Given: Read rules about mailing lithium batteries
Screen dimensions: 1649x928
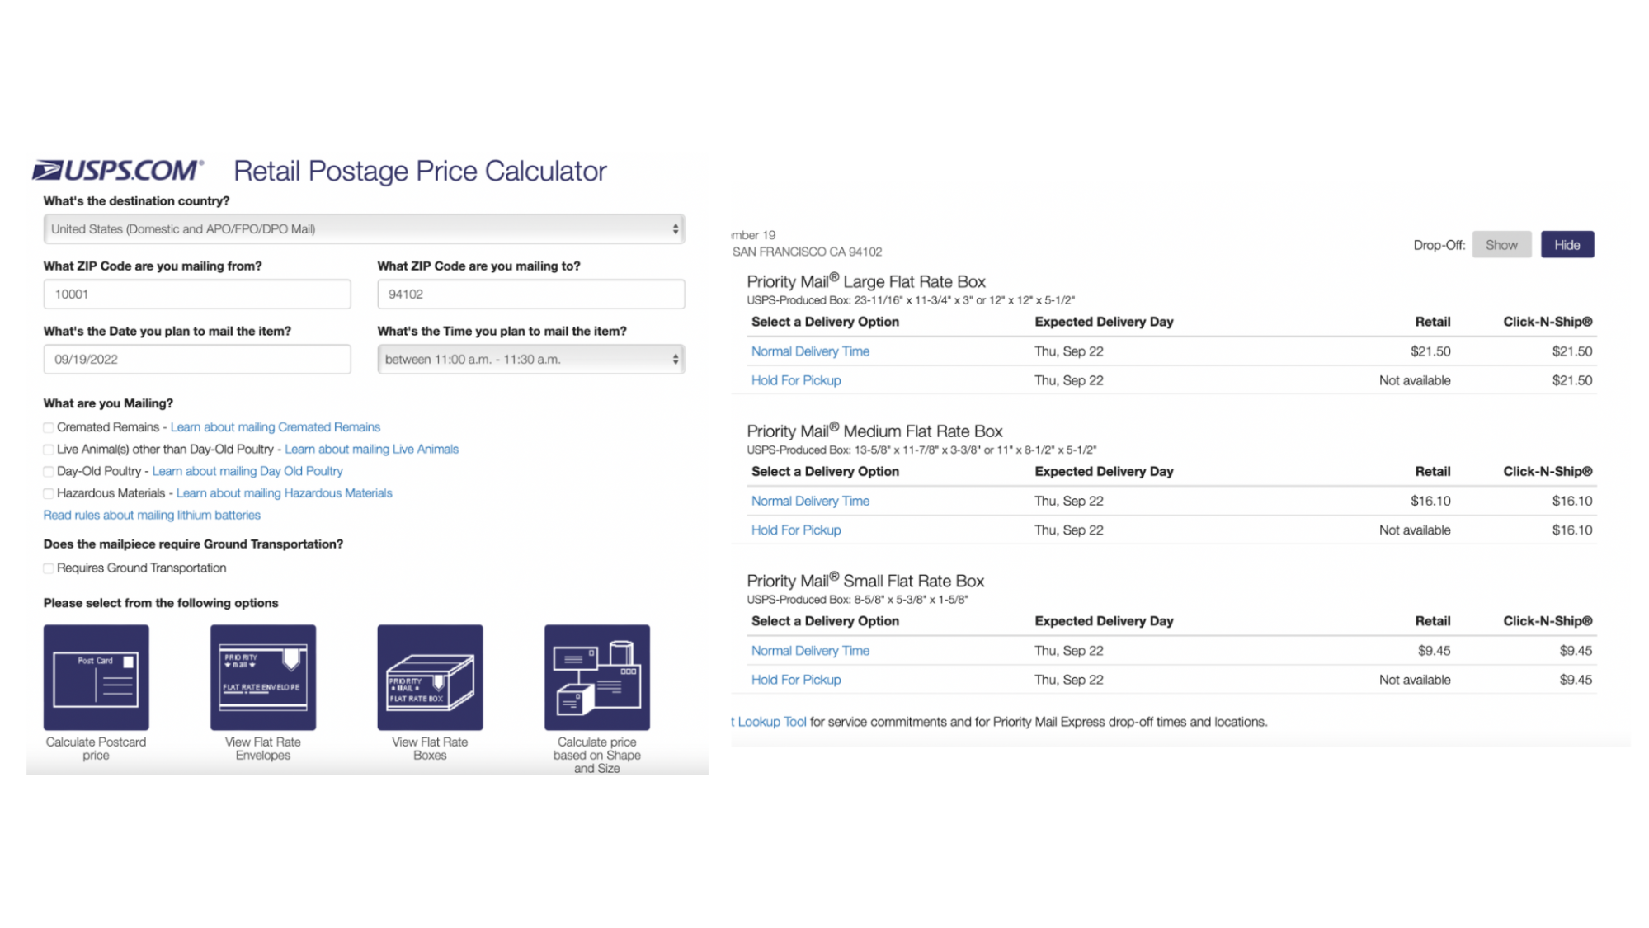Looking at the screenshot, I should (x=152, y=515).
